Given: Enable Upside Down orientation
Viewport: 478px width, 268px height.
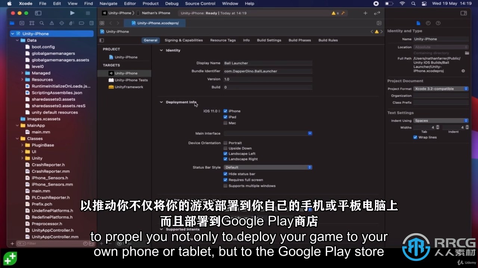Looking at the screenshot, I should tap(225, 148).
